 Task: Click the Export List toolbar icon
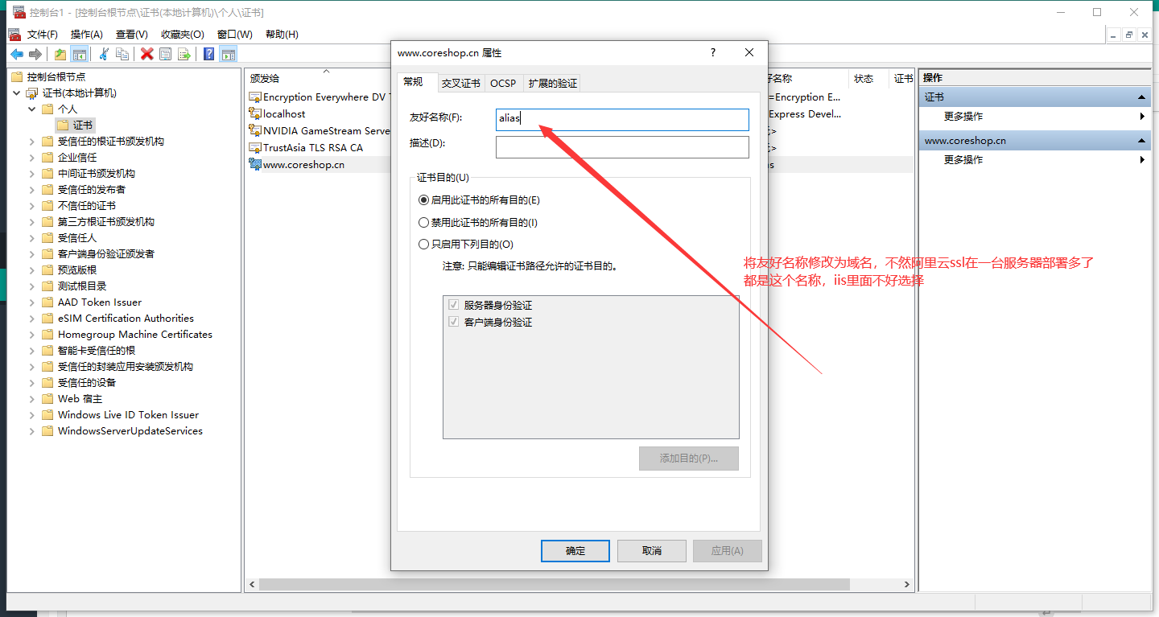tap(184, 54)
